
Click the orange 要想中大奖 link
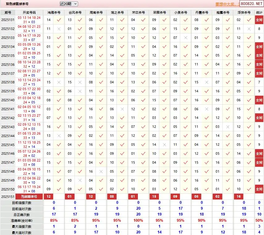tap(227, 4)
